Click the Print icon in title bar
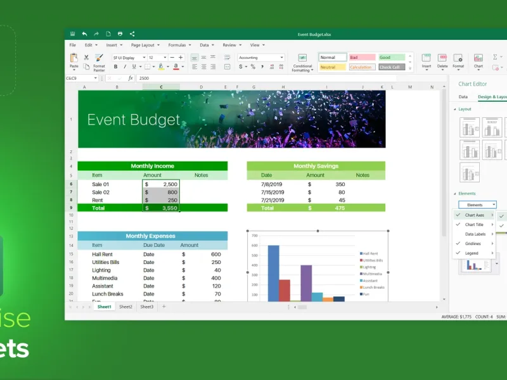The height and width of the screenshot is (380, 507). click(x=120, y=34)
